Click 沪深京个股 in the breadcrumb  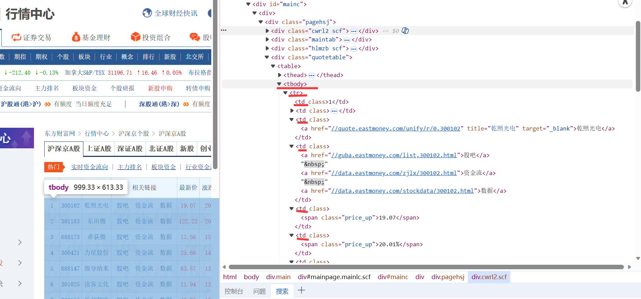(x=134, y=134)
